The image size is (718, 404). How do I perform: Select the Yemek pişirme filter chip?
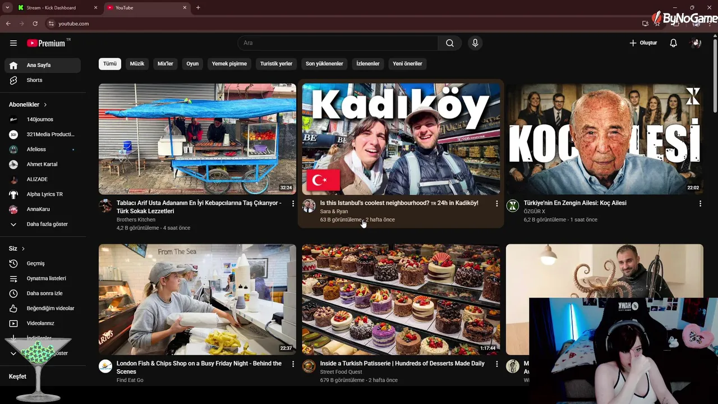[x=229, y=64]
